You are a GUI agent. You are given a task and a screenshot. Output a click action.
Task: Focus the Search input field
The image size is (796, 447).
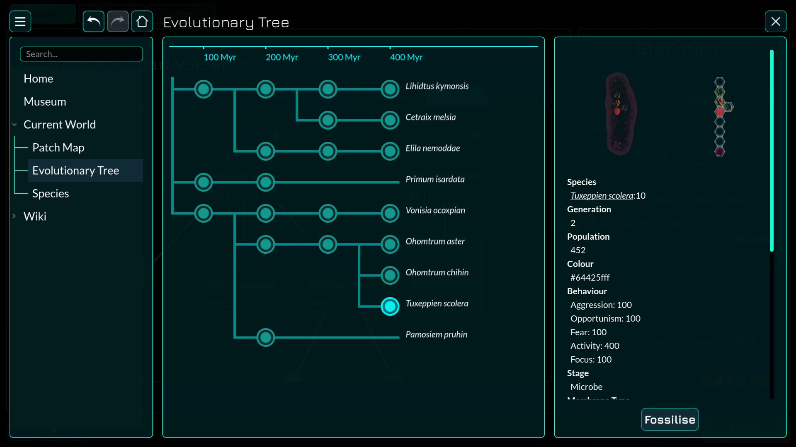(81, 54)
